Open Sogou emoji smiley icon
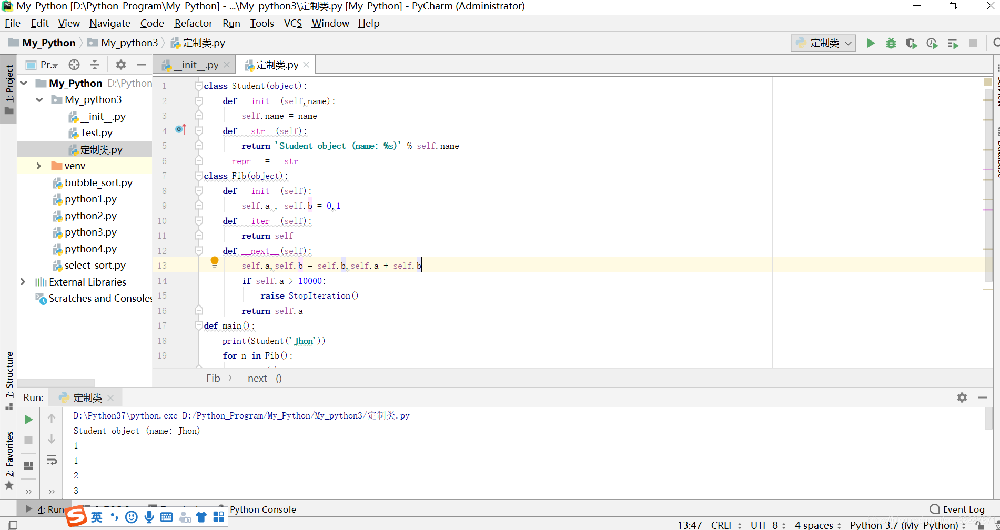This screenshot has width=1000, height=530. pyautogui.click(x=132, y=517)
